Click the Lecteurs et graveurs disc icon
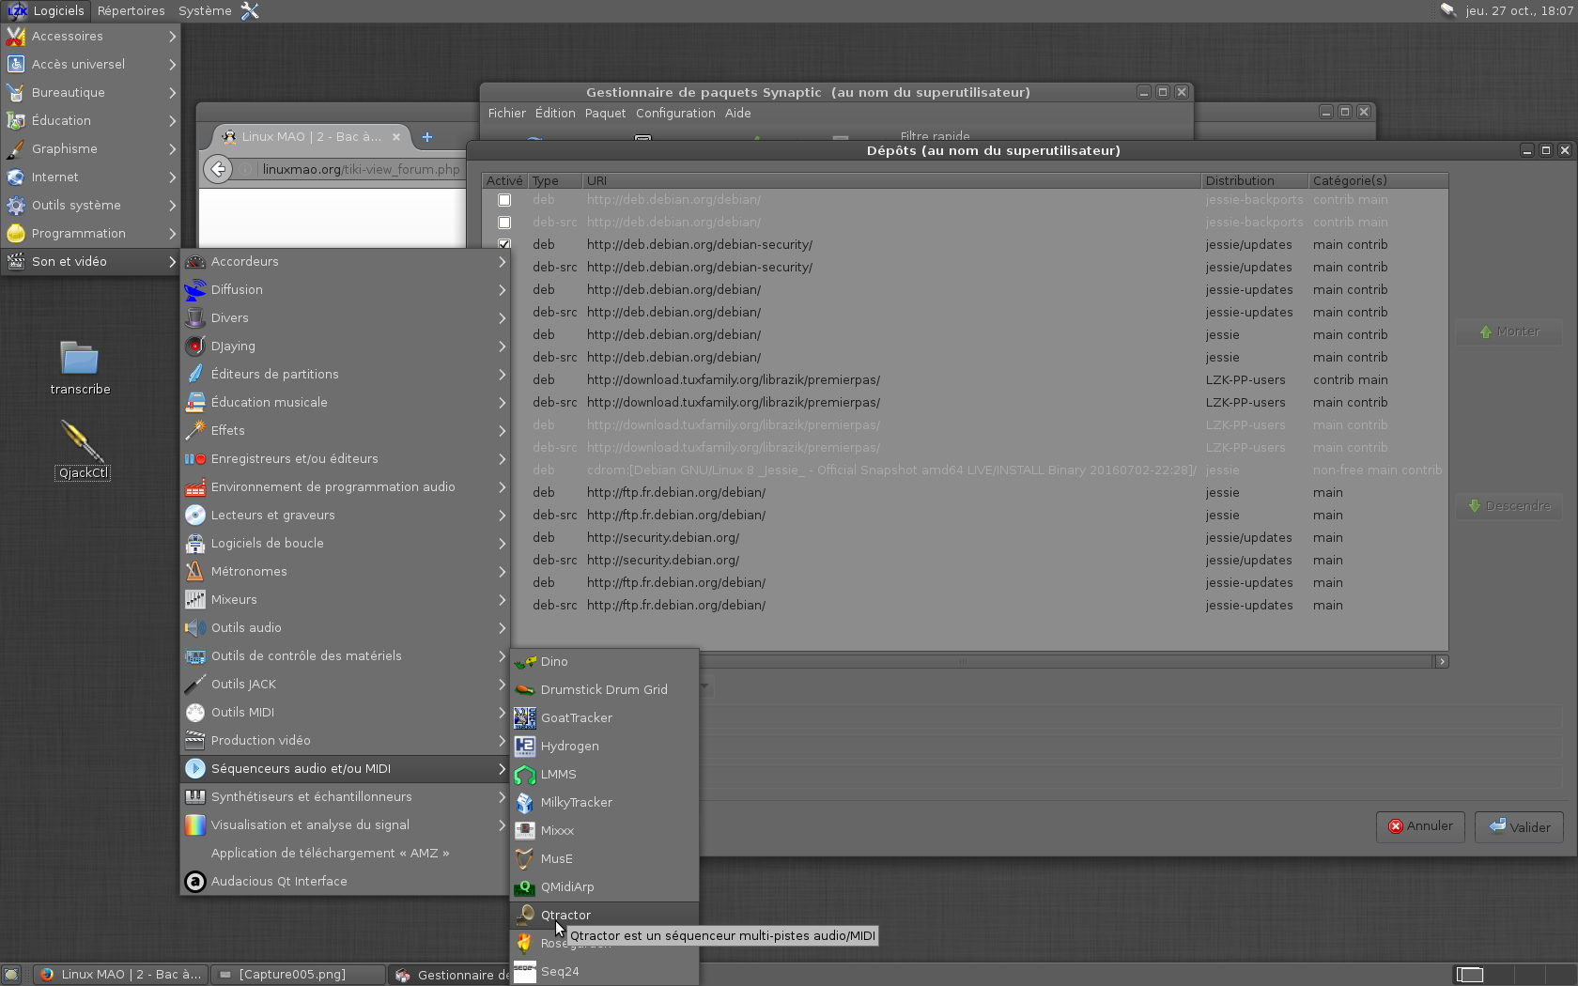This screenshot has width=1578, height=986. pos(195,515)
